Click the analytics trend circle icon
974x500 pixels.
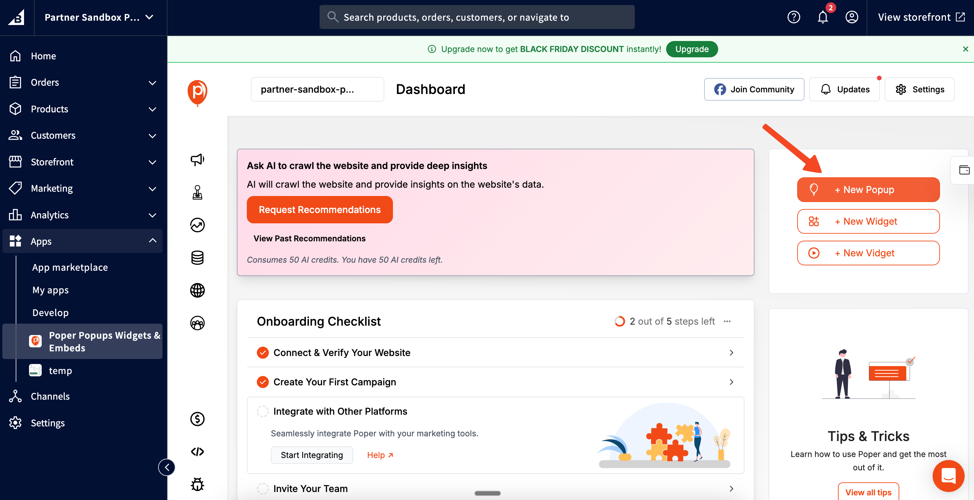tap(197, 225)
